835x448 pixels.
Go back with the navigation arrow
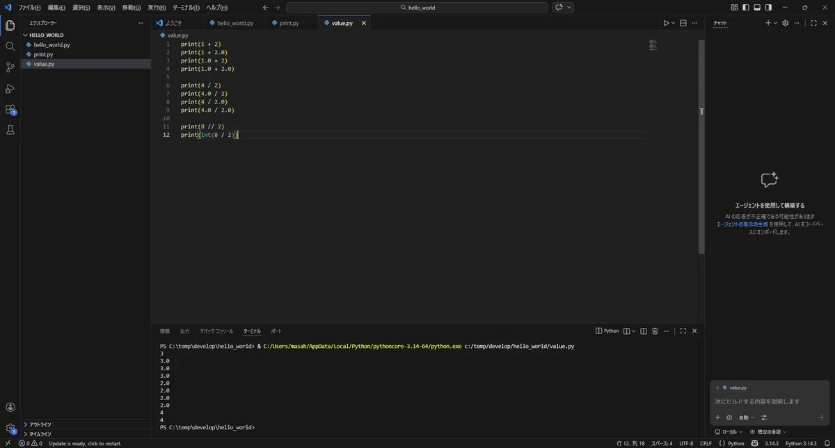point(265,8)
